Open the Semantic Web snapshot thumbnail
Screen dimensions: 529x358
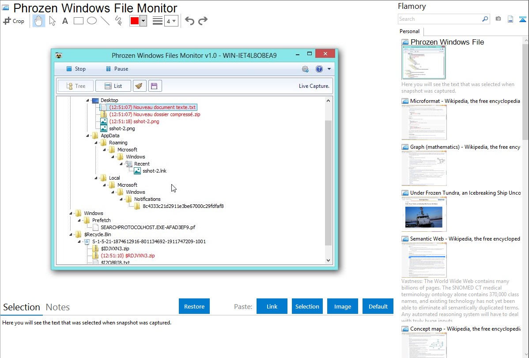pos(424,260)
